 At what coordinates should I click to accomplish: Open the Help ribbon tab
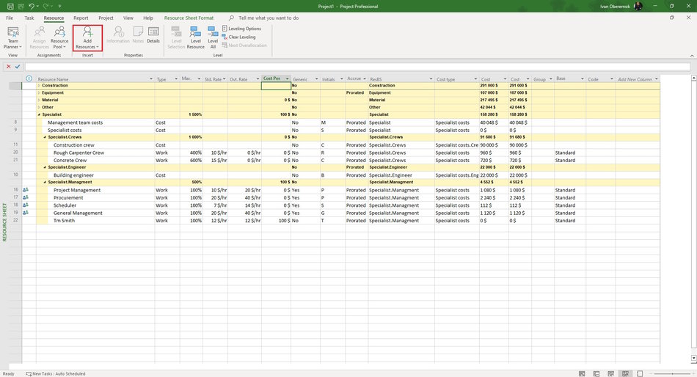click(148, 18)
